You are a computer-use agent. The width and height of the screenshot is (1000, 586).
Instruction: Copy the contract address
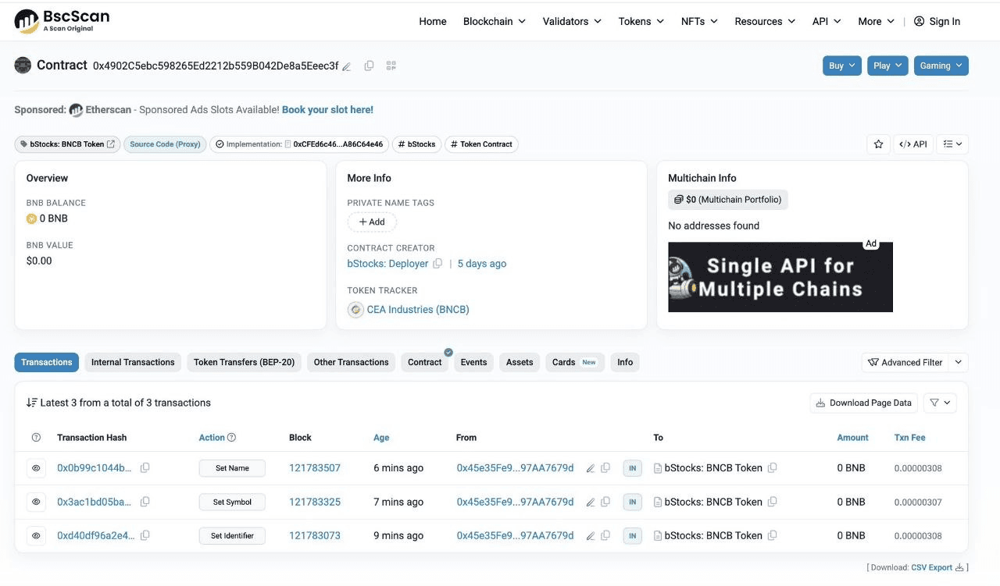[369, 66]
